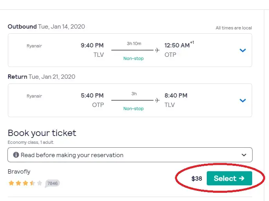The width and height of the screenshot is (269, 201).
Task: Click the Bravofly review count bubble 7846
Action: (x=52, y=183)
